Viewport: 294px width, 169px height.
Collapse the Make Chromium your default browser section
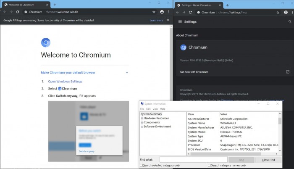pos(127,73)
